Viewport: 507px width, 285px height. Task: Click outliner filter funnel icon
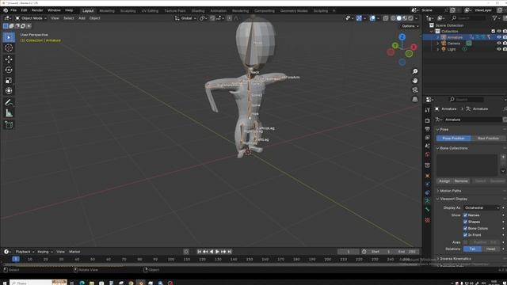click(495, 18)
